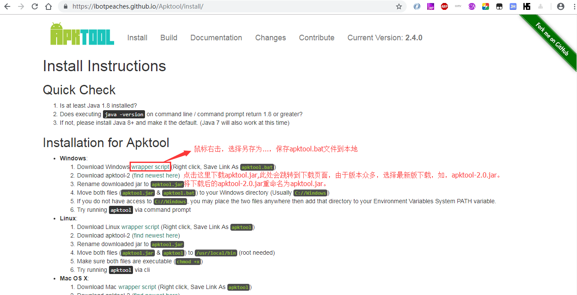The image size is (577, 295).
Task: Open the Contribute nav item
Action: [x=317, y=38]
